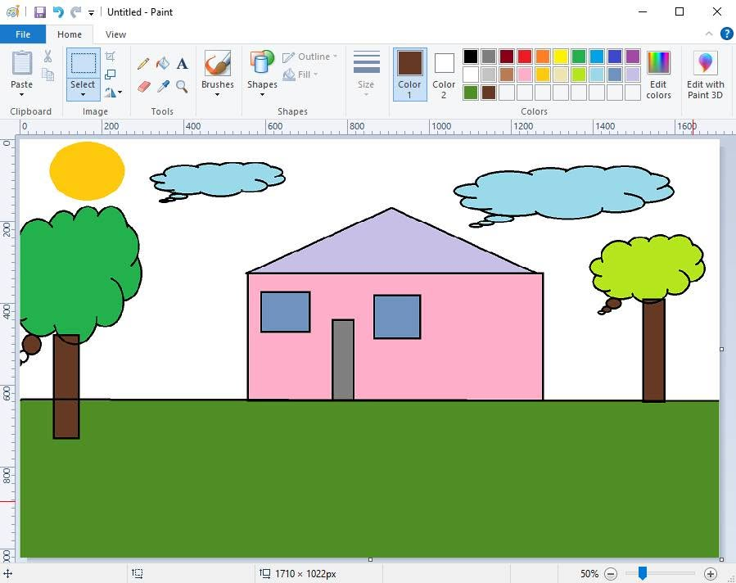Pick the orange color swatch
The height and width of the screenshot is (583, 736).
[x=543, y=56]
